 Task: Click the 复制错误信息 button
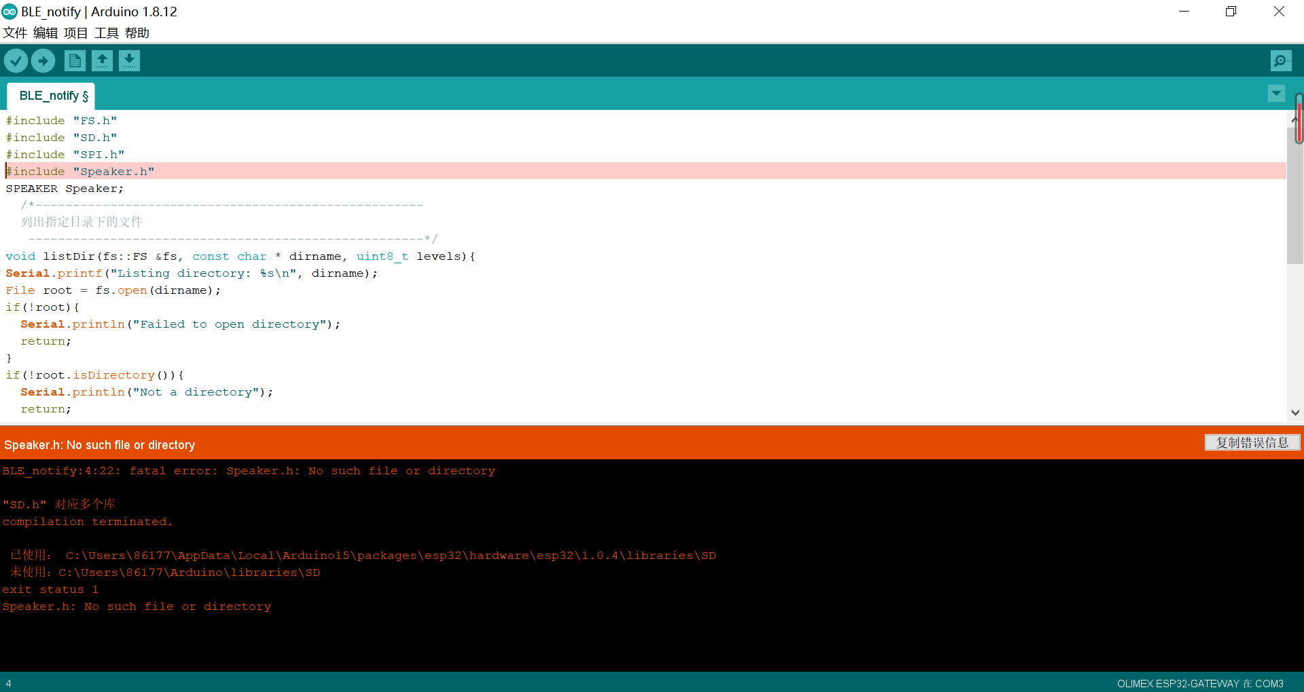coord(1252,443)
